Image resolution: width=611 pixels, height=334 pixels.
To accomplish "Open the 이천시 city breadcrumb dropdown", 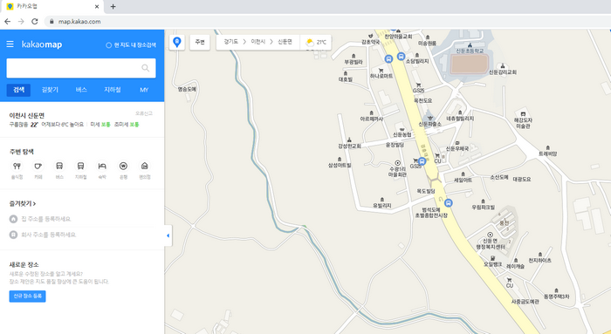I will point(258,42).
